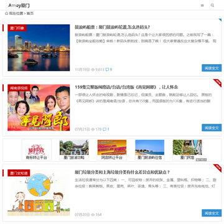The width and height of the screenshot is (224, 224).
Task: Open the 厦门垃圾分类 article title
Action: point(123,172)
